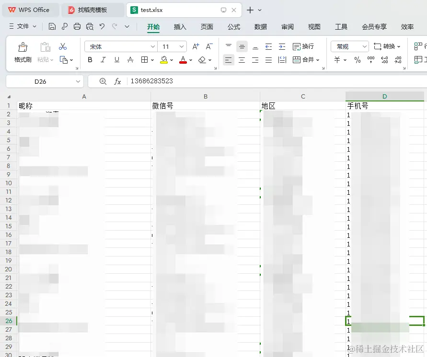Increase font size with A+ icon

click(196, 46)
